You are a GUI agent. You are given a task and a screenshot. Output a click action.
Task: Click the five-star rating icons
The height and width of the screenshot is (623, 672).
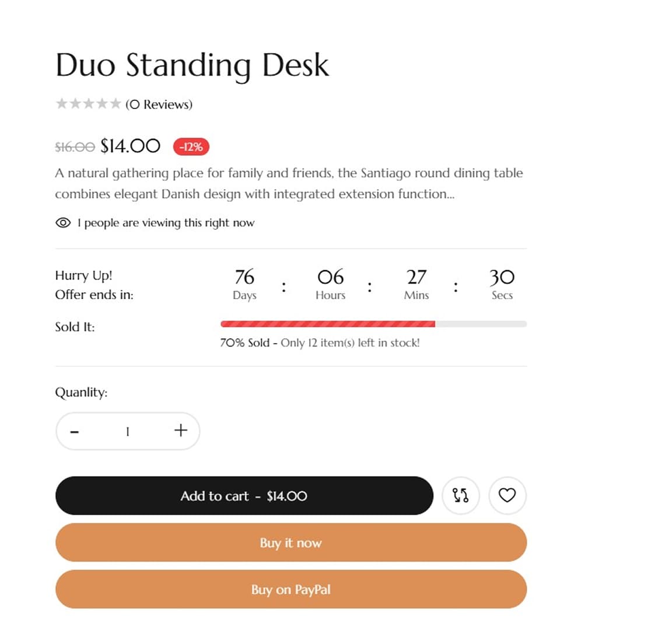[88, 104]
